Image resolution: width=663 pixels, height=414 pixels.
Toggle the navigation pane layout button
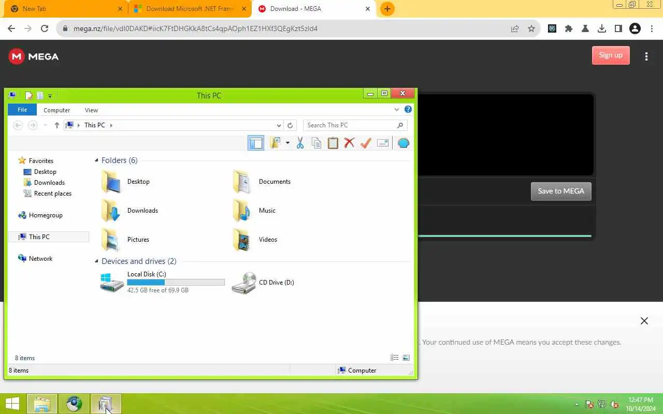pyautogui.click(x=256, y=143)
